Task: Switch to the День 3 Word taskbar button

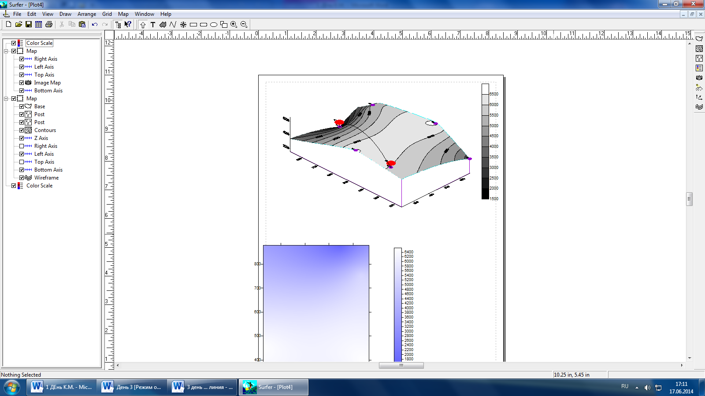Action: pos(132,387)
